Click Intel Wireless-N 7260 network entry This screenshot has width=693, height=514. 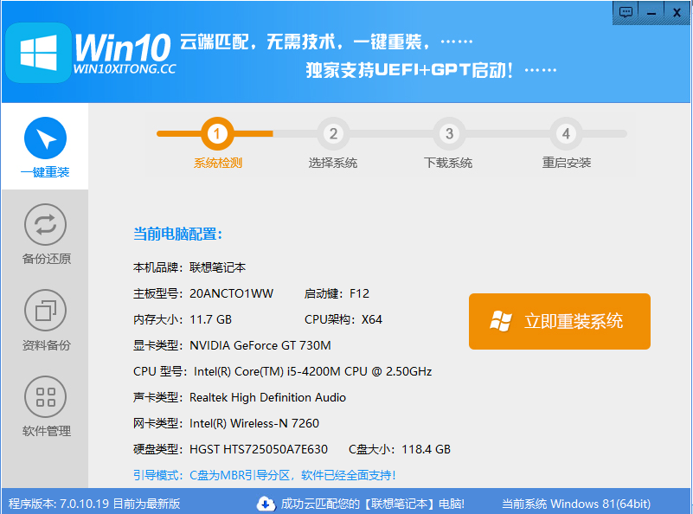(254, 423)
